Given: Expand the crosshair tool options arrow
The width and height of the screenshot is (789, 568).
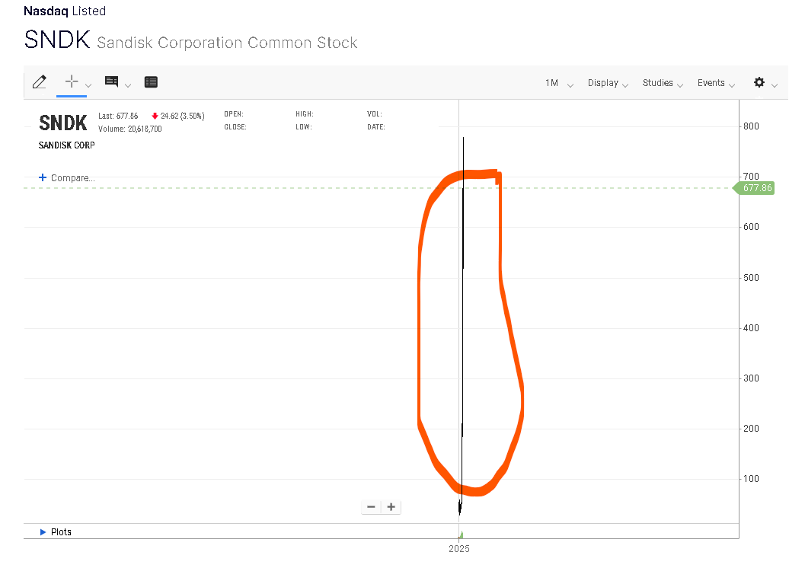Looking at the screenshot, I should [x=88, y=85].
